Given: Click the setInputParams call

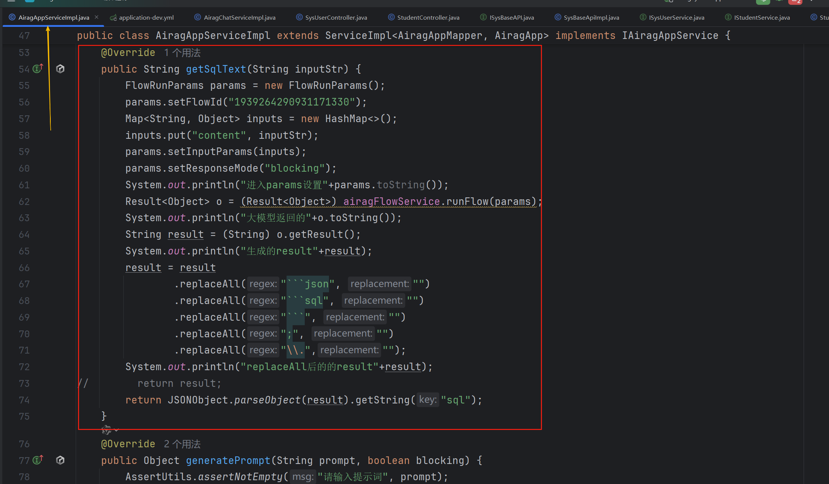Looking at the screenshot, I should [210, 152].
